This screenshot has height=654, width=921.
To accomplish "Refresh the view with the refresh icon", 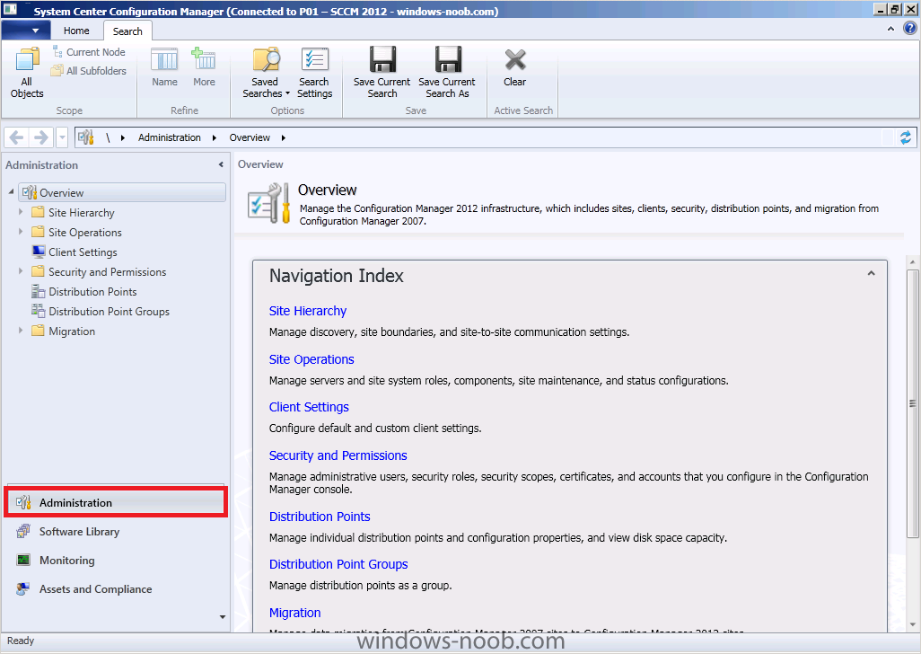I will tap(906, 137).
